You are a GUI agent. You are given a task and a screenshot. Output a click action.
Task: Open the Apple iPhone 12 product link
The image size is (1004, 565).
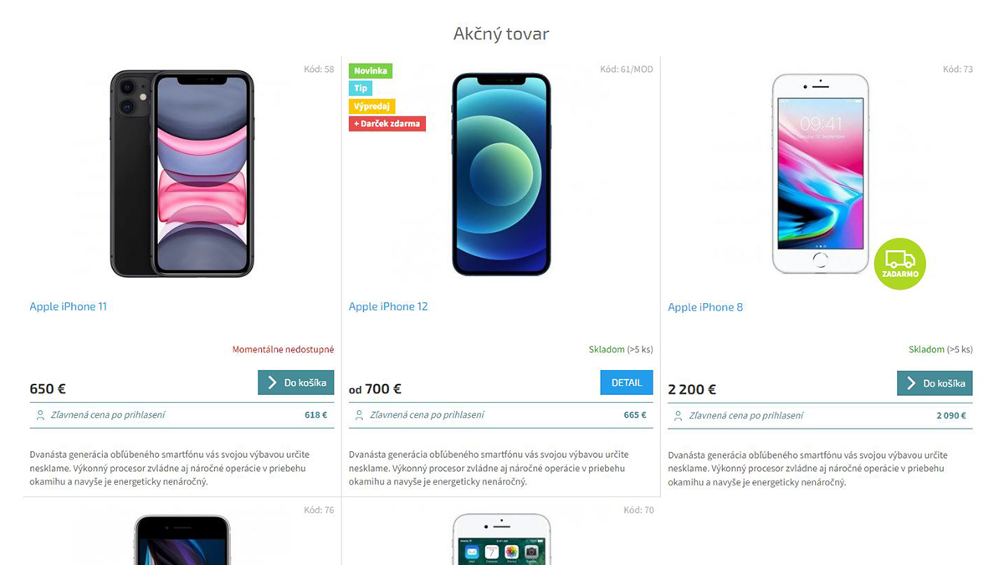(x=388, y=306)
